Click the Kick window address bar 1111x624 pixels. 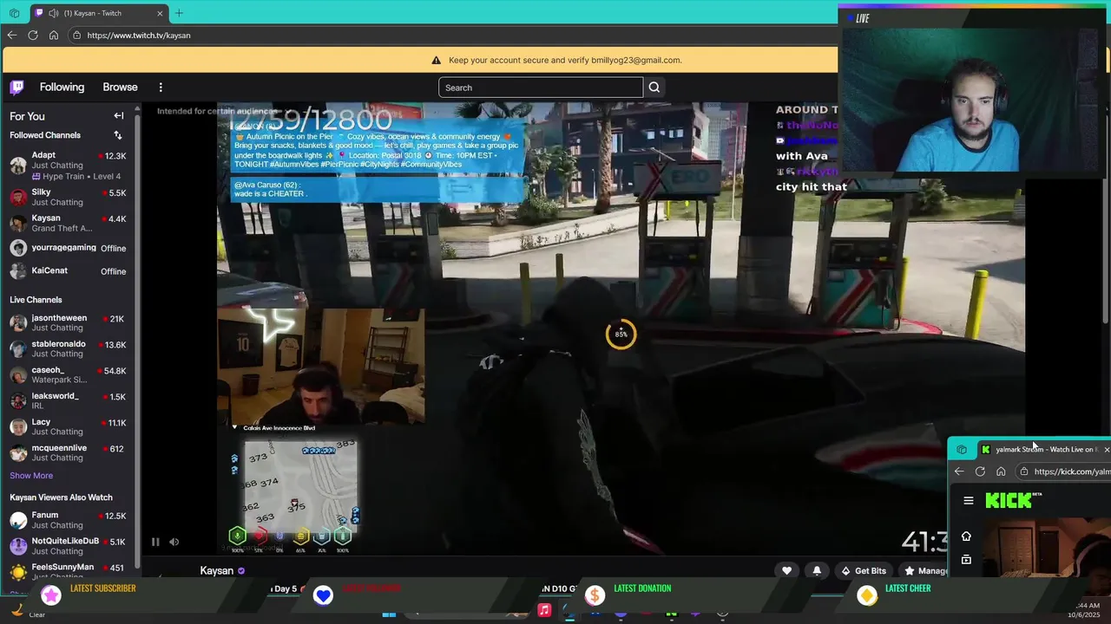[x=1064, y=471]
